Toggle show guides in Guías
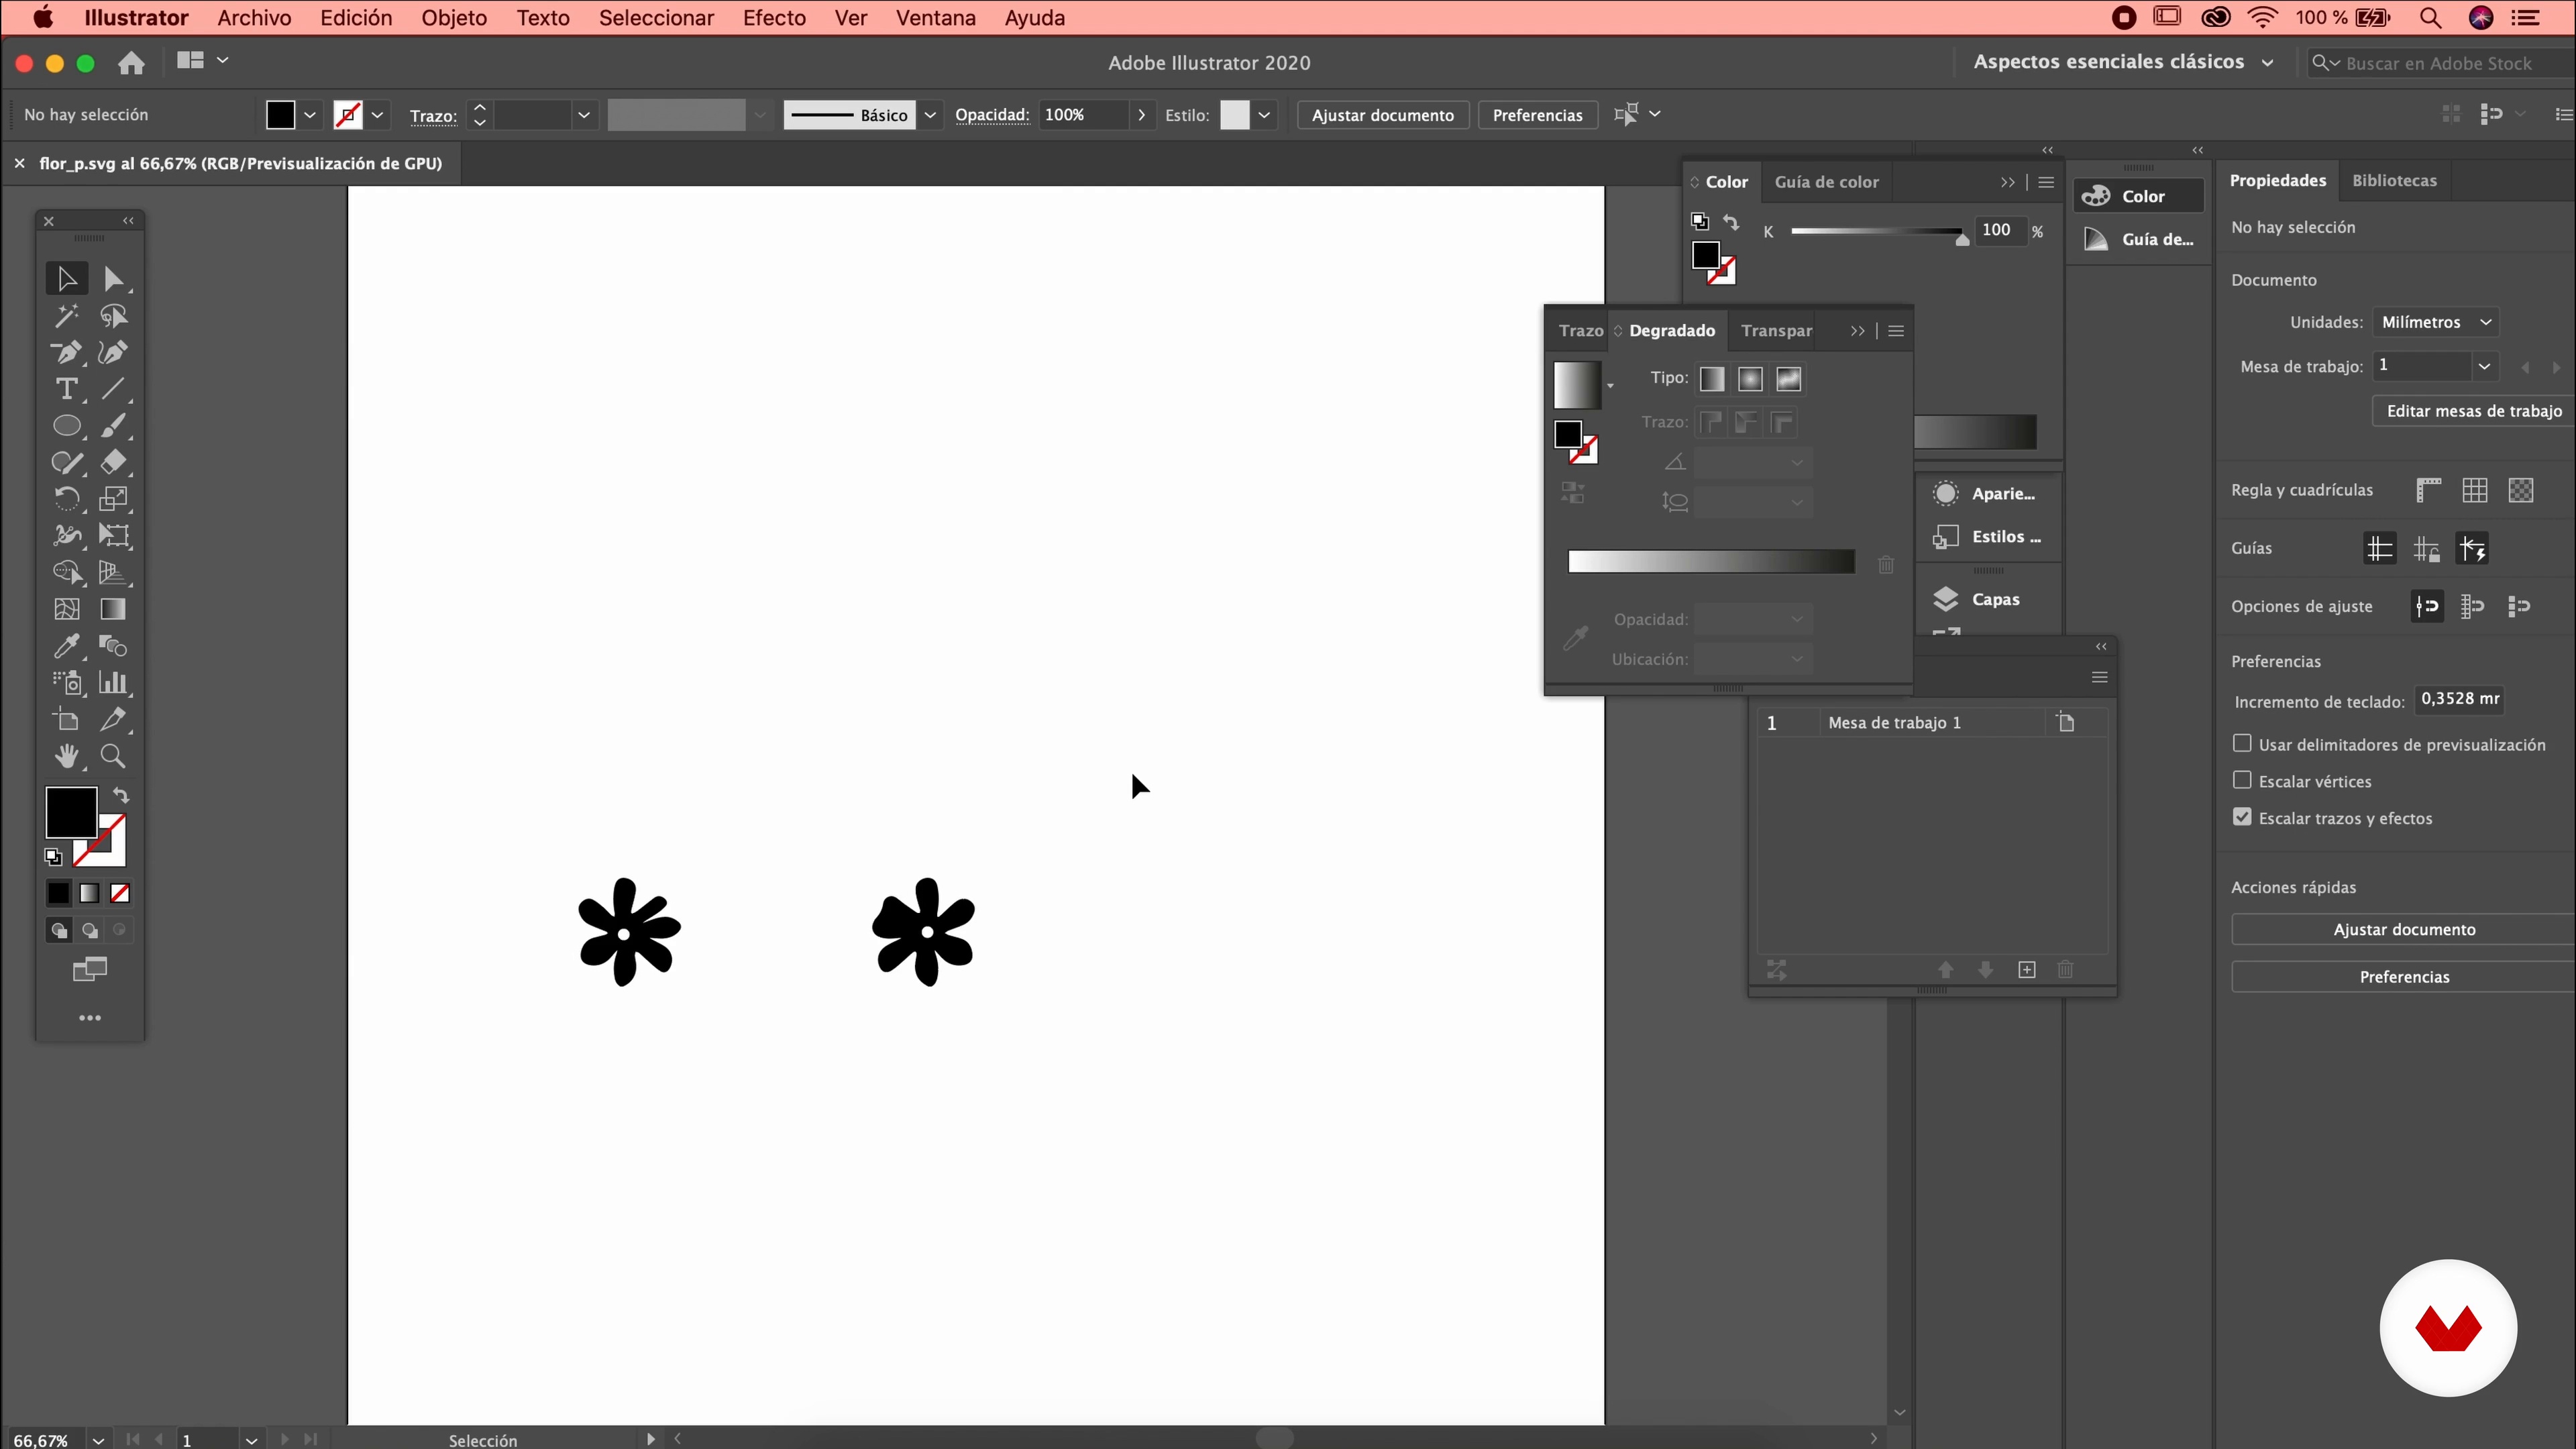 pos(2380,549)
